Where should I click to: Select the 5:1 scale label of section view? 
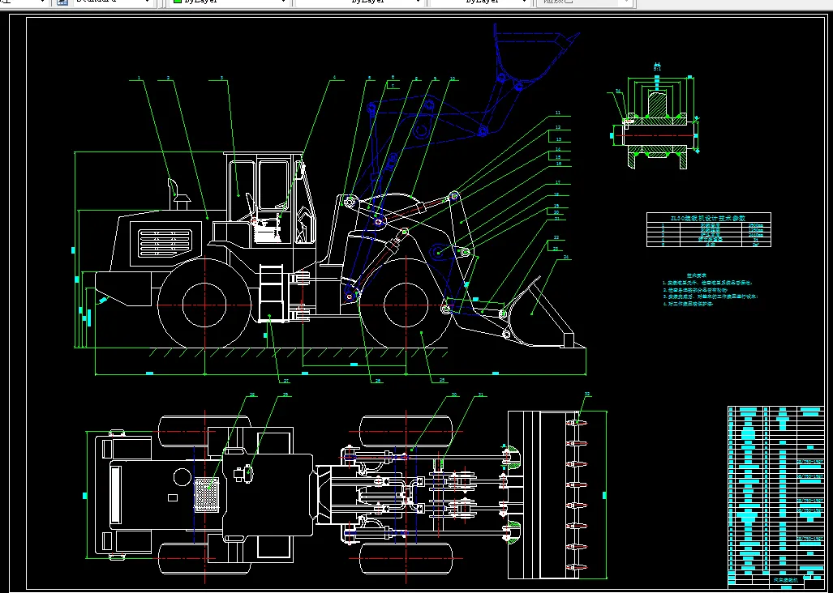click(657, 68)
